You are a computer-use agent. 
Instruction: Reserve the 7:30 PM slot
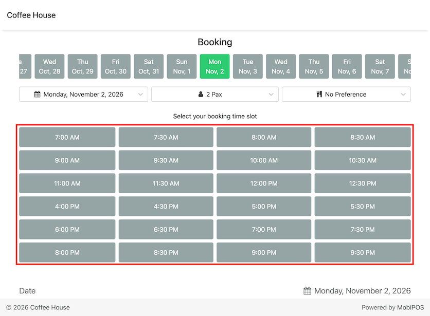363,229
